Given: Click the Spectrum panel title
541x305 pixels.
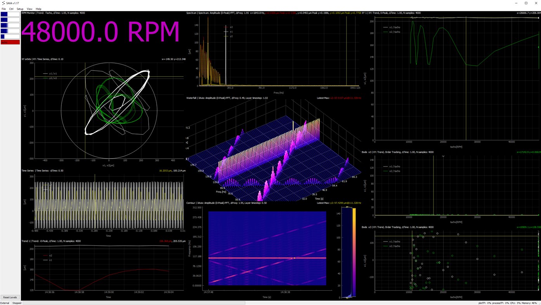Looking at the screenshot, I should (x=217, y=13).
